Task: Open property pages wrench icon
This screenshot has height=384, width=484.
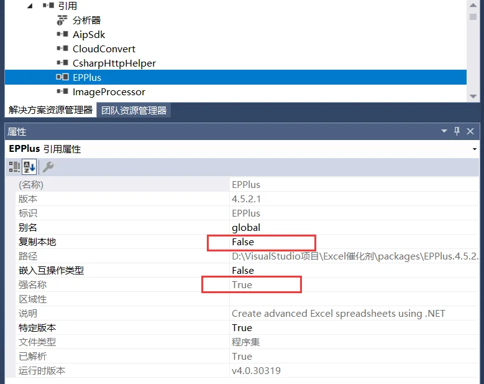Action: coord(48,167)
